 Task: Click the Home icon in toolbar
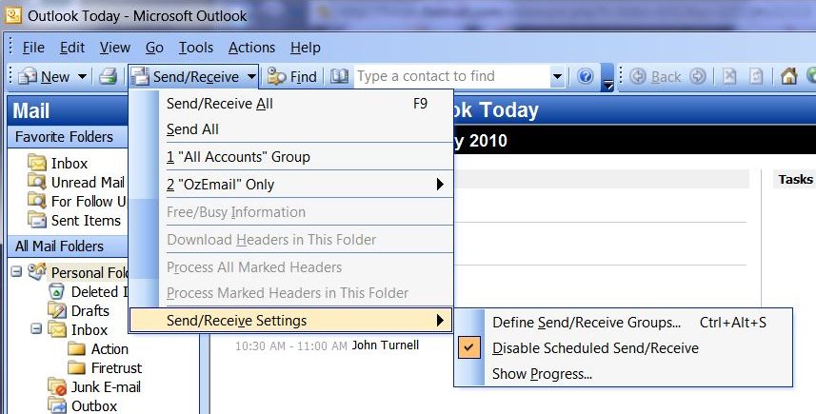point(789,77)
